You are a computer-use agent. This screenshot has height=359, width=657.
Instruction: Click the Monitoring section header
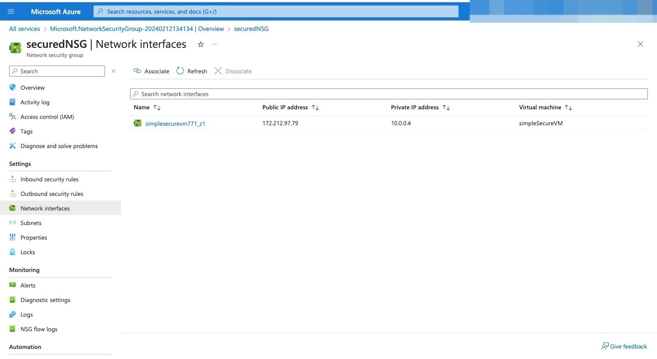(x=24, y=270)
